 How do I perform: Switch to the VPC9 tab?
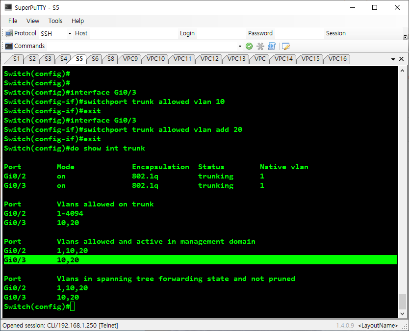pyautogui.click(x=130, y=59)
